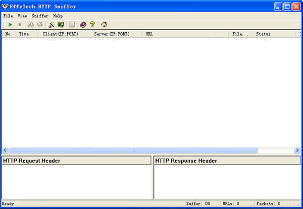Select network adapter card icon
This screenshot has height=209, width=303.
click(x=61, y=25)
